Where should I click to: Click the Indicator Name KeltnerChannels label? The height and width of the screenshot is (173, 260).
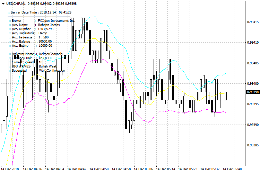[37, 54]
